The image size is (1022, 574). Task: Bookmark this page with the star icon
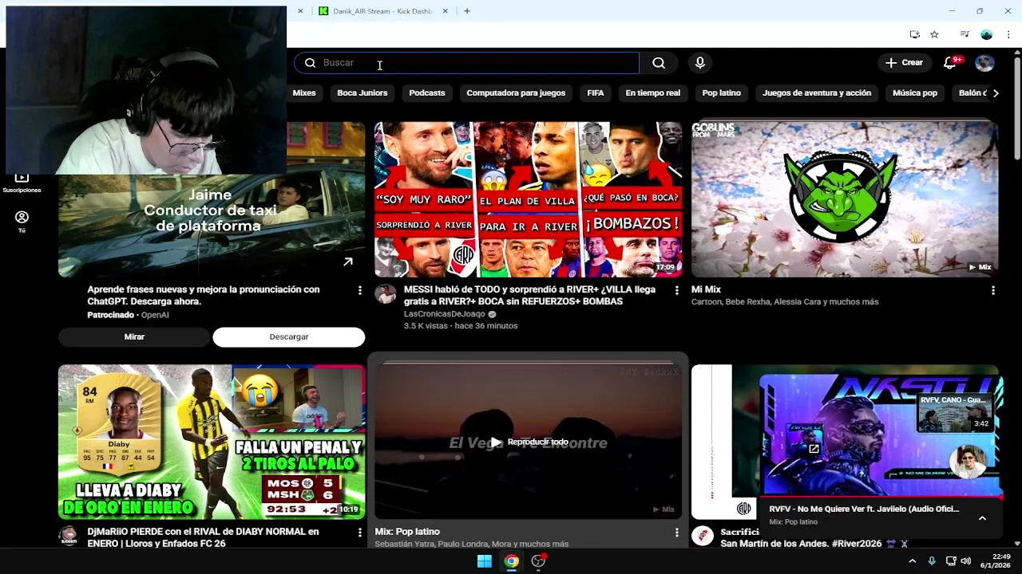934,34
